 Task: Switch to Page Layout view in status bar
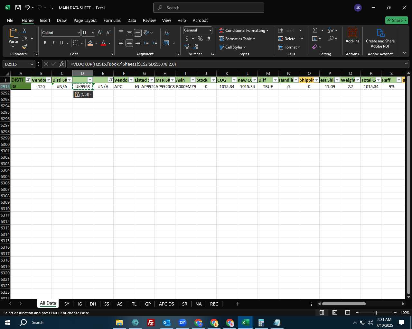[335, 313]
